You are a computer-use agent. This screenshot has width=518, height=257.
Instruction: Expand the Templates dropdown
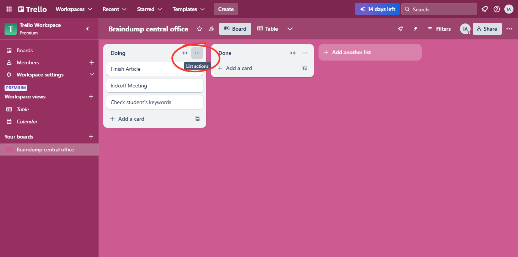coord(188,9)
